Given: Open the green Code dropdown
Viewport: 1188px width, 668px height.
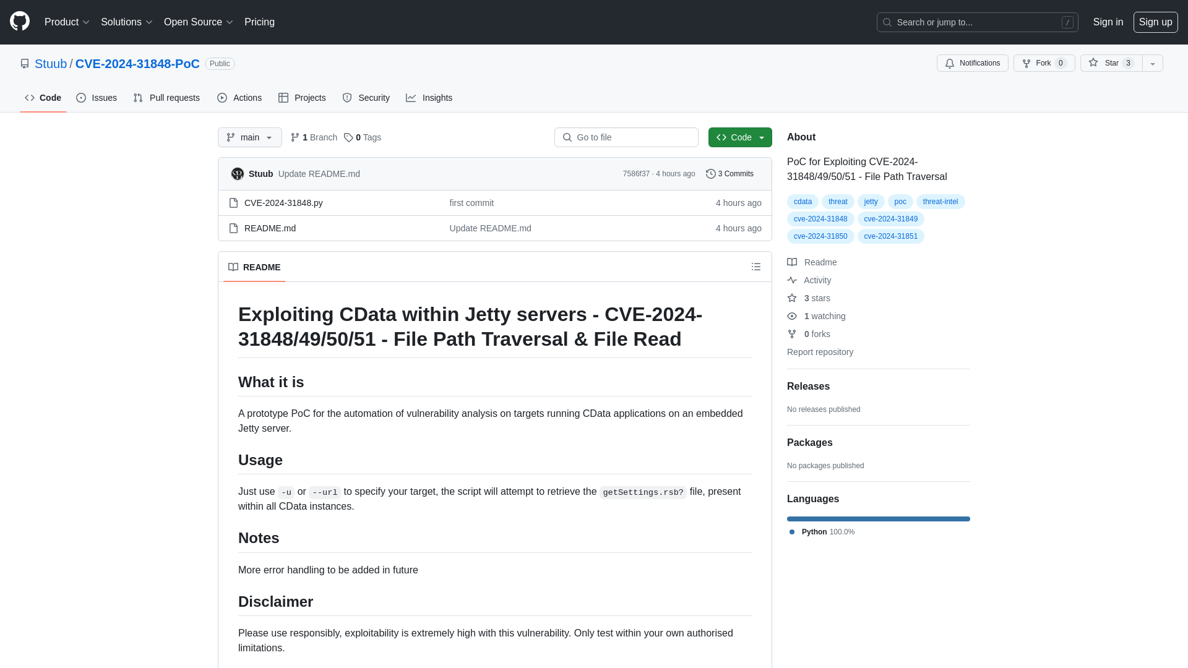Looking at the screenshot, I should 740,137.
